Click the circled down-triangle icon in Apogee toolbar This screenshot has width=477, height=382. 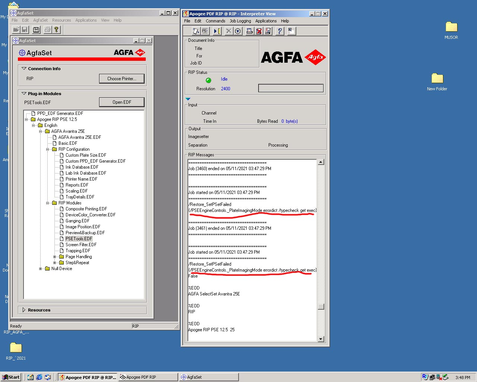pos(238,31)
